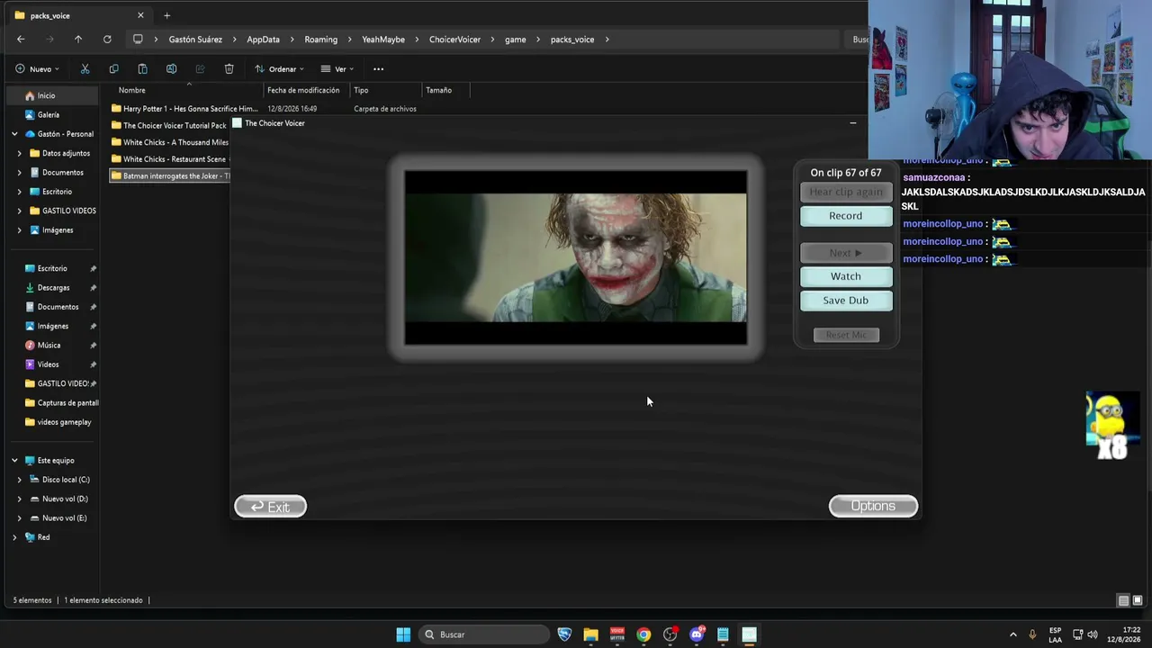This screenshot has height=648, width=1152.
Task: Open the Nuevo dropdown menu
Action: tap(37, 69)
